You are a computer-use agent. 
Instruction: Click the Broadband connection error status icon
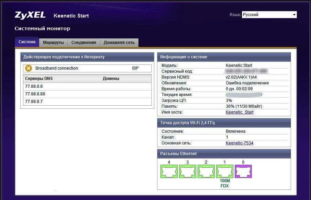(29, 68)
